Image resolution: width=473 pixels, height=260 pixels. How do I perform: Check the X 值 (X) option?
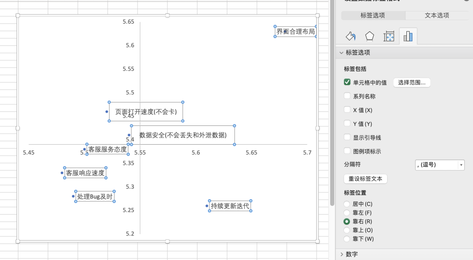tap(347, 110)
